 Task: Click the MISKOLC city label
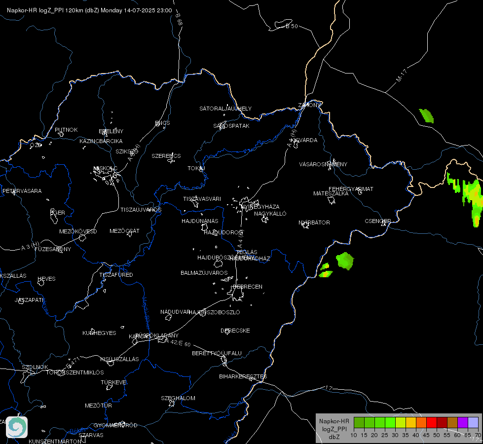tap(106, 168)
